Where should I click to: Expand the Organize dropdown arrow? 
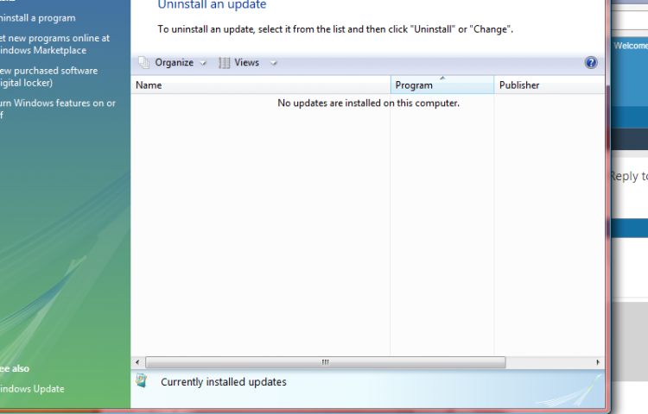[203, 63]
